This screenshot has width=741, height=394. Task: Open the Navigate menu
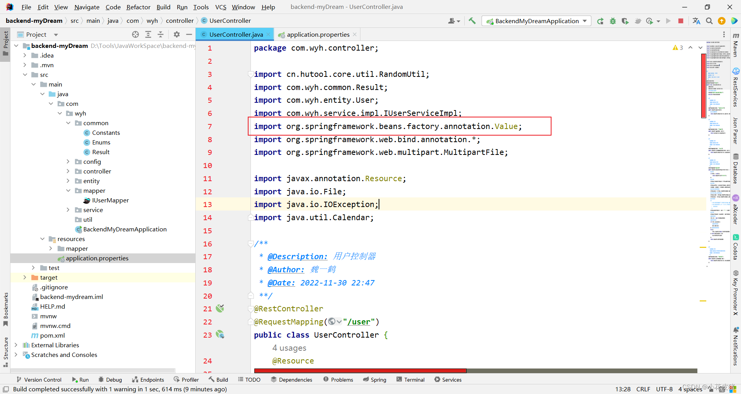click(x=87, y=7)
